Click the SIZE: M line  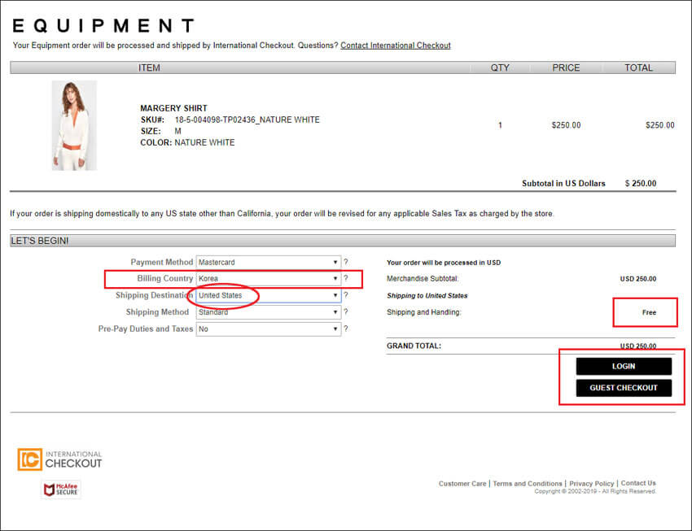(x=160, y=131)
